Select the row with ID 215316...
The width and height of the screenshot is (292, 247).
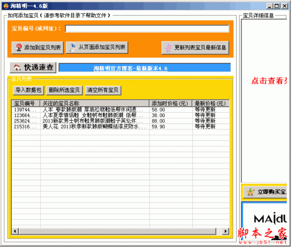click(x=120, y=127)
